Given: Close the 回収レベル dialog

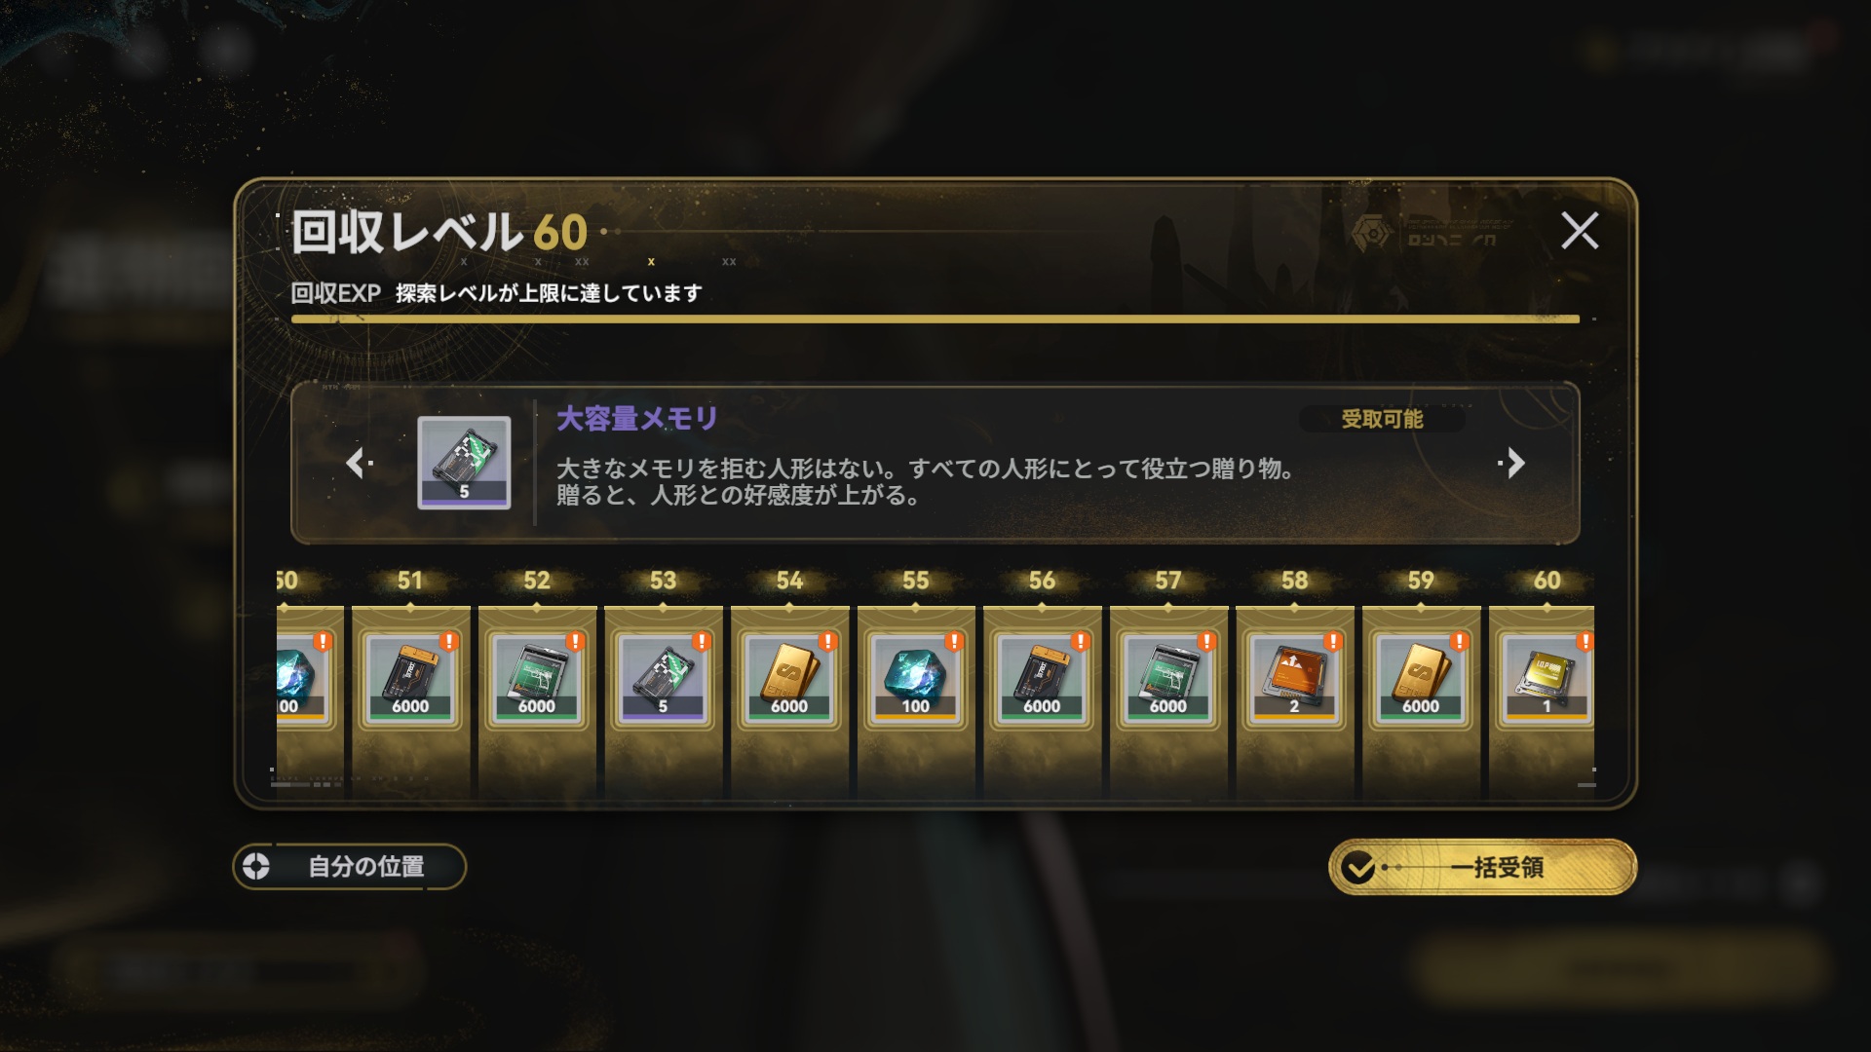Looking at the screenshot, I should (x=1580, y=231).
